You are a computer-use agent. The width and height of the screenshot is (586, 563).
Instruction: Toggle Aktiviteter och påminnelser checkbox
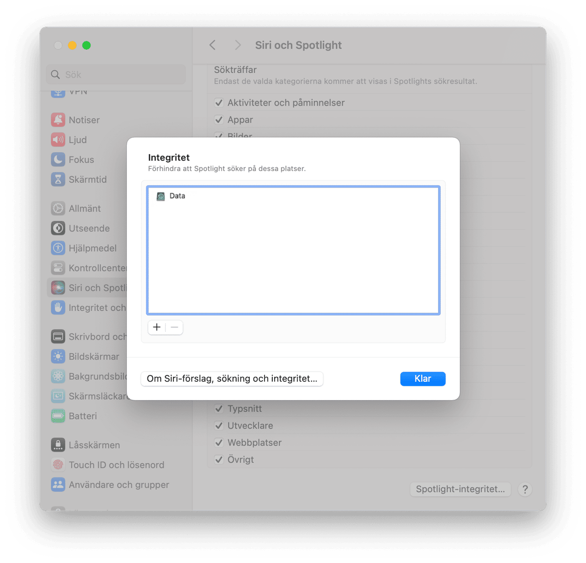[219, 103]
